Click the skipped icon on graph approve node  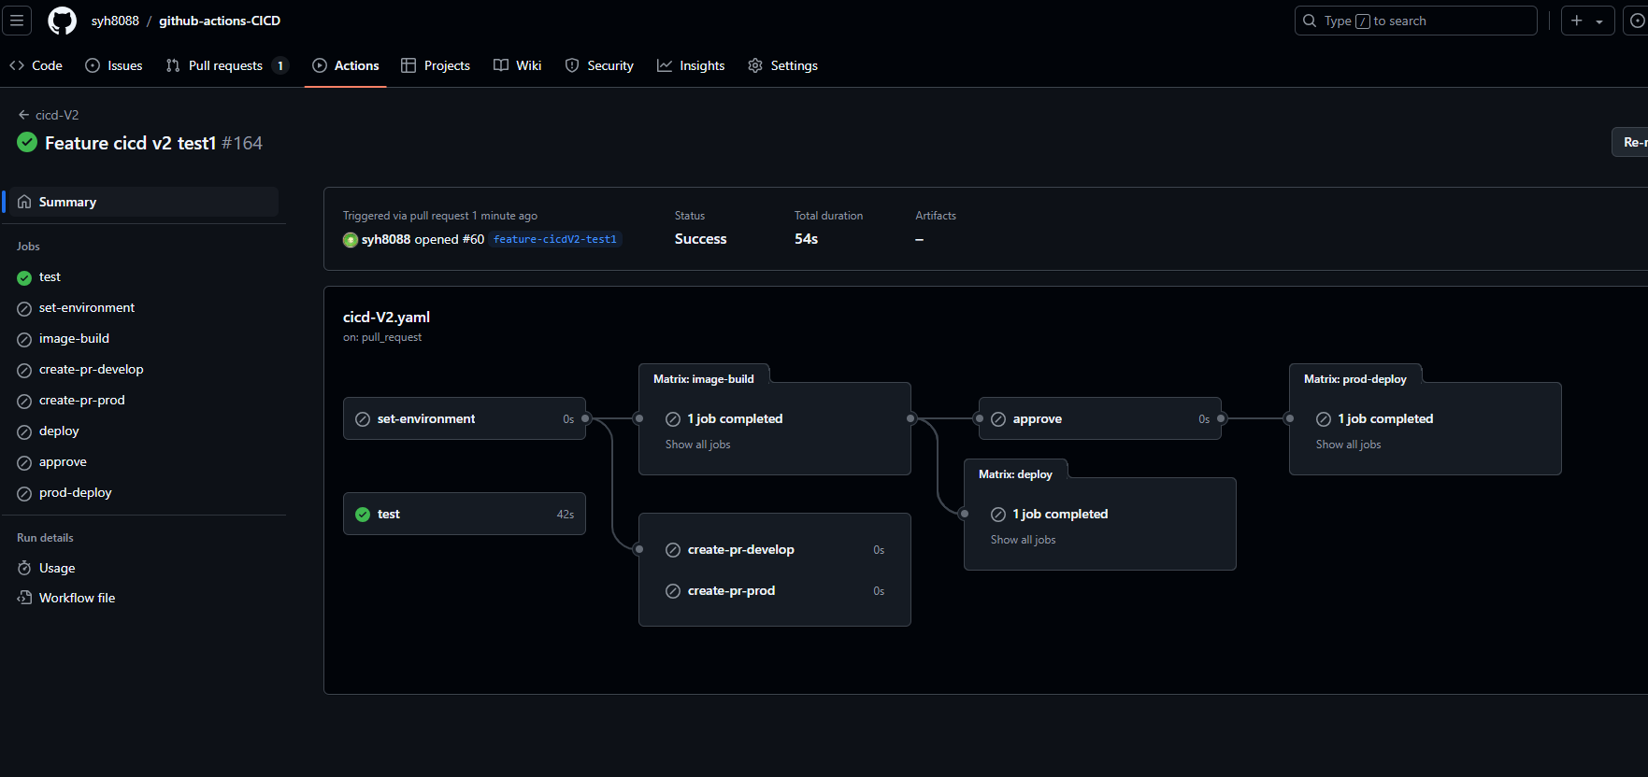[998, 419]
